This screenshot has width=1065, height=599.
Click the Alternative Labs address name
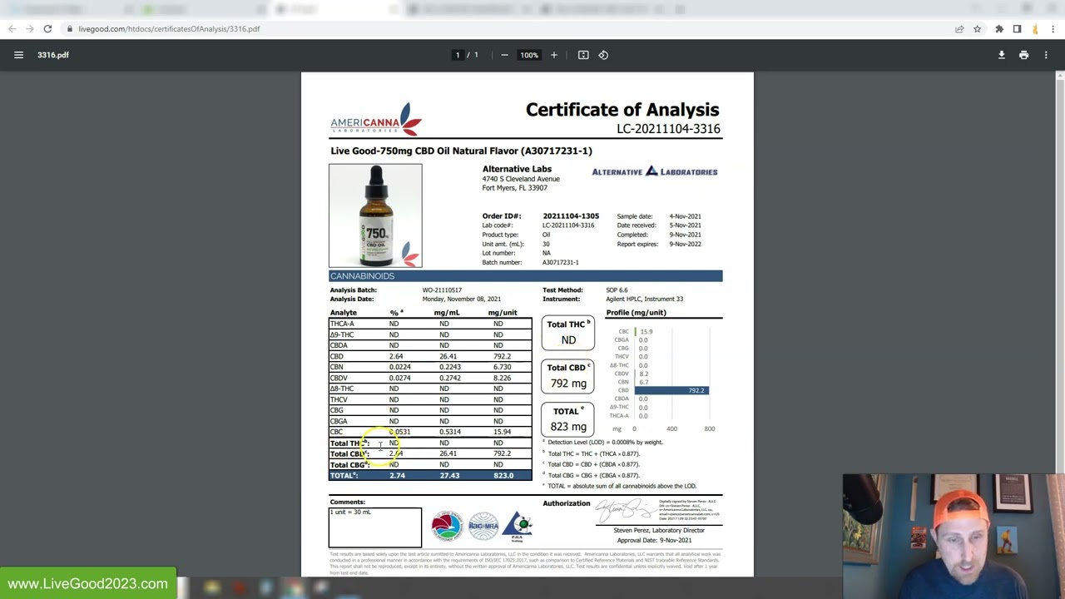click(517, 169)
